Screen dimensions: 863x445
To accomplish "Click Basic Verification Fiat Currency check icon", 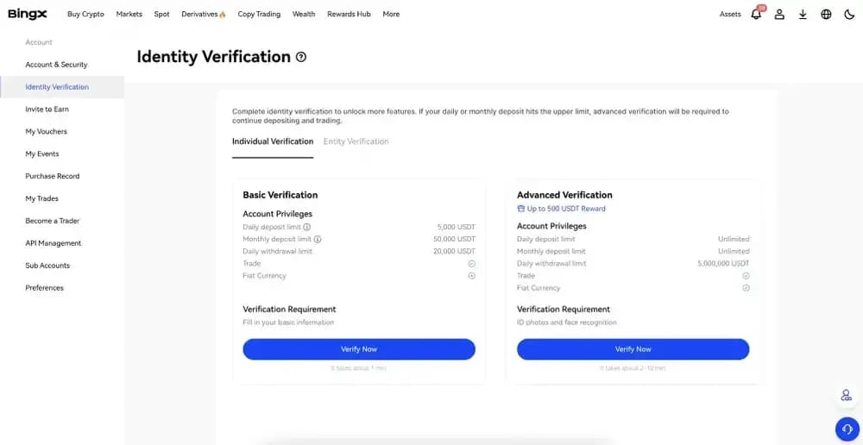I will pos(472,276).
